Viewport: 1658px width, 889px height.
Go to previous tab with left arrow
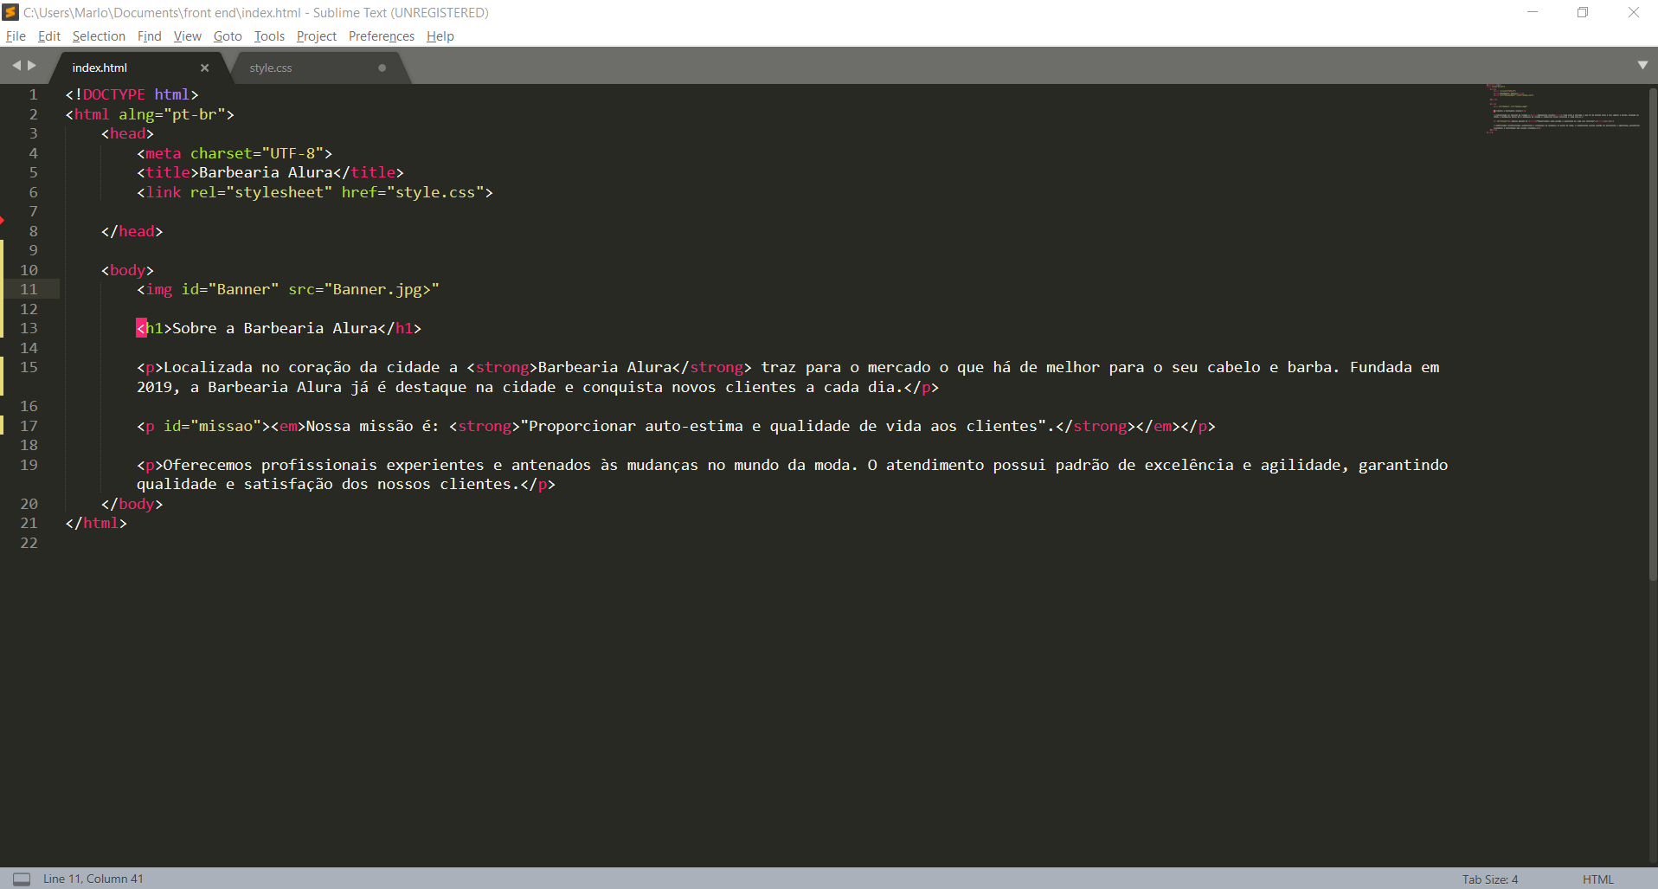pos(16,65)
